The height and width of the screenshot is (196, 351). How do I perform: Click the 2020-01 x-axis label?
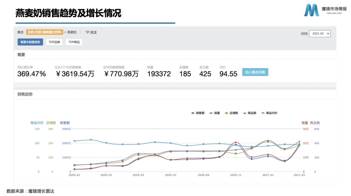pyautogui.click(x=74, y=175)
